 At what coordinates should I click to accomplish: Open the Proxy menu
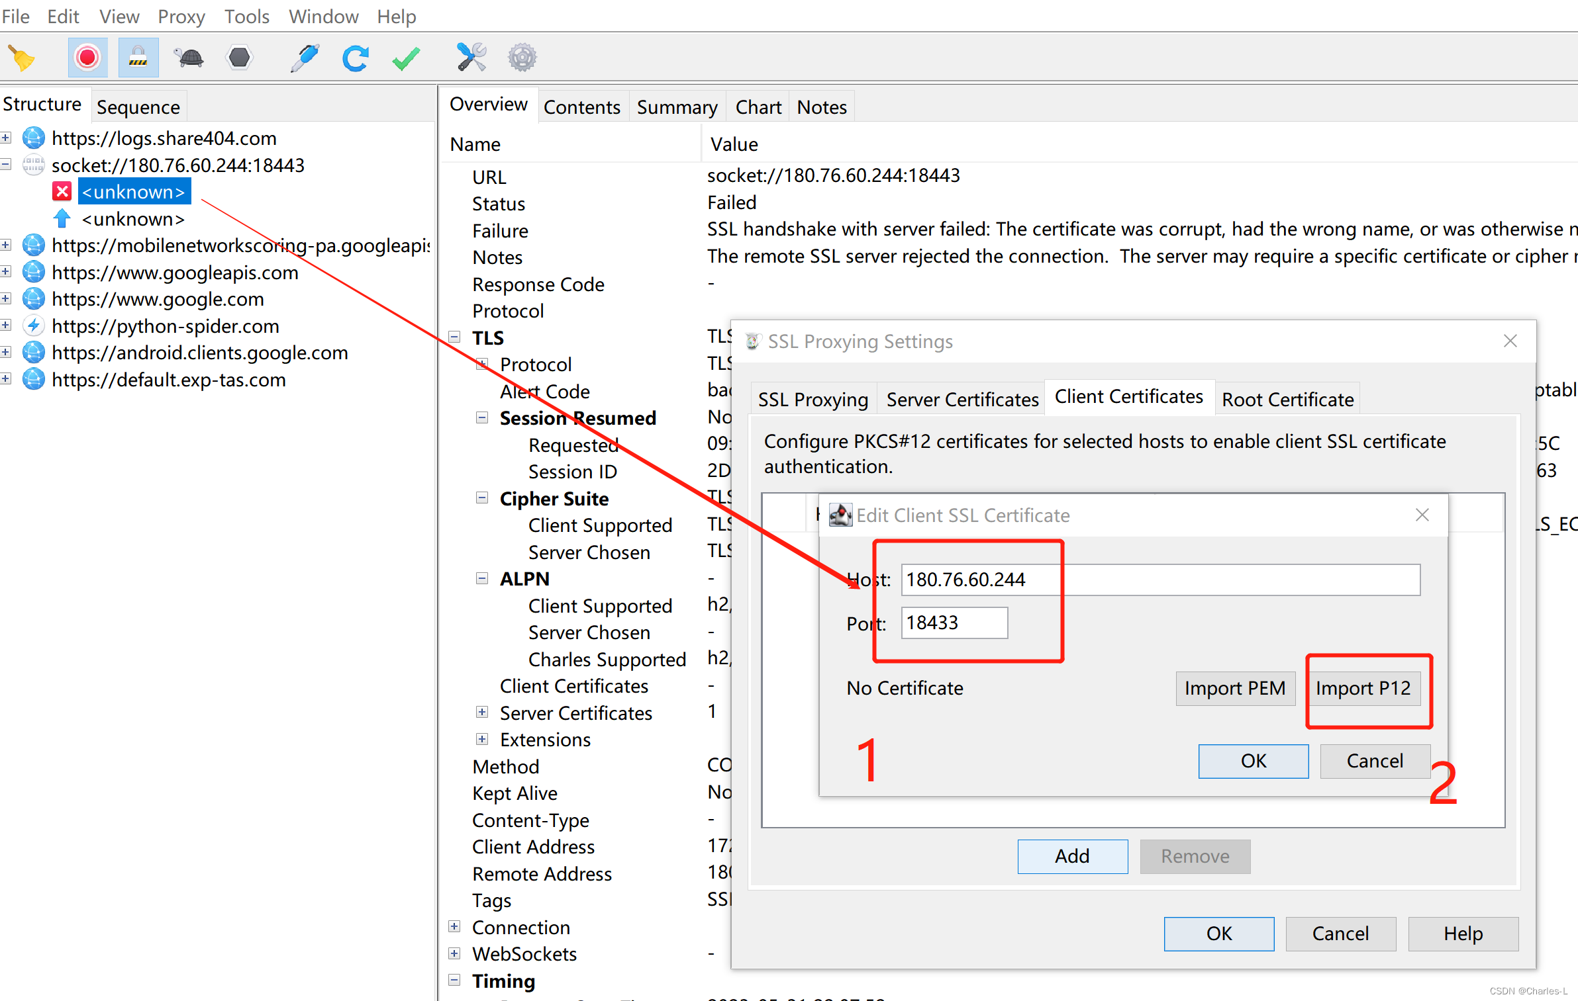[181, 16]
